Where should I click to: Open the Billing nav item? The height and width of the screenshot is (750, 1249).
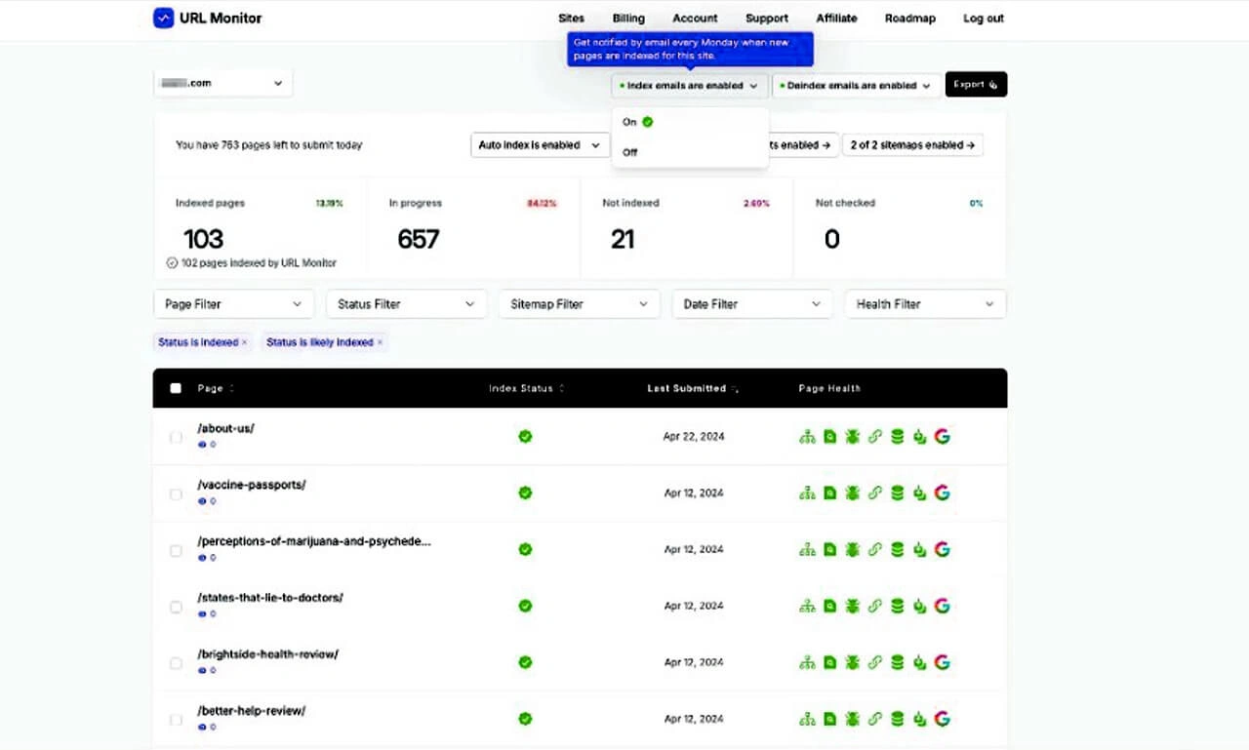628,19
